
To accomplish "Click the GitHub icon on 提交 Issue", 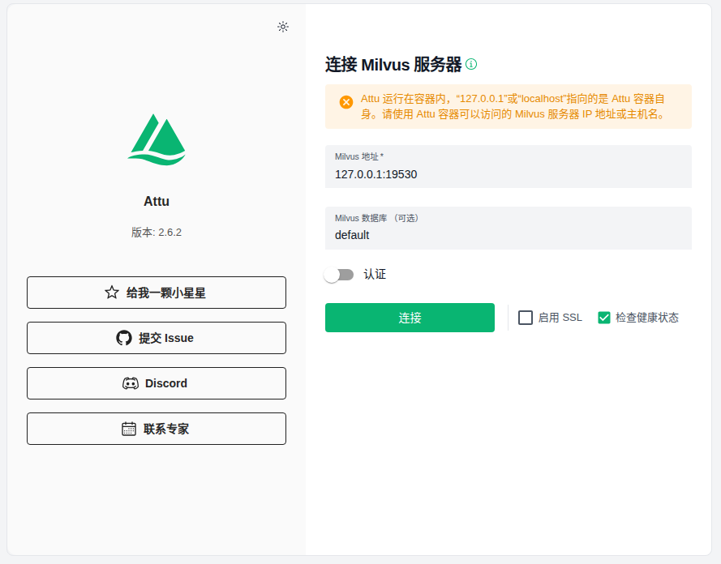I will tap(124, 338).
